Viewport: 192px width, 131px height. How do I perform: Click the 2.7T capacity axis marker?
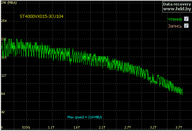click(x=128, y=128)
